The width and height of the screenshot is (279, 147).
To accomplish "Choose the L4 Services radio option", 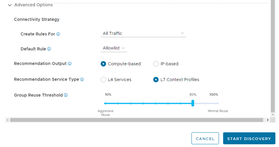I will (103, 80).
